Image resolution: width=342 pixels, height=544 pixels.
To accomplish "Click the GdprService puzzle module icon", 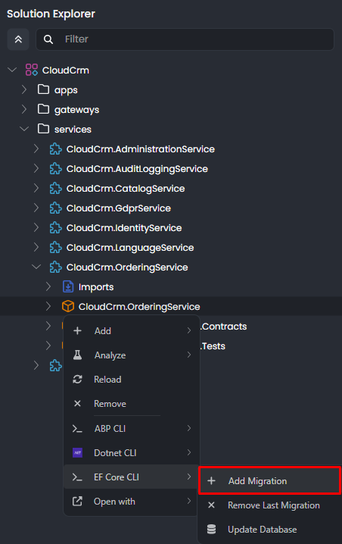I will 56,208.
